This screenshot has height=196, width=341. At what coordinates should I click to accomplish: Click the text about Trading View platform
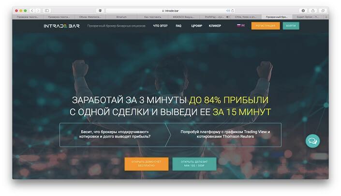tap(225, 134)
